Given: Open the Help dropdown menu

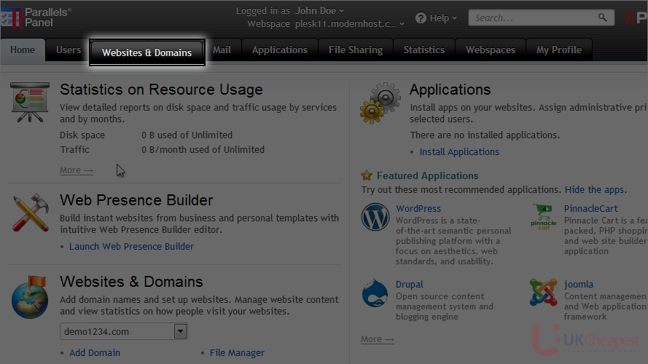Looking at the screenshot, I should (443, 18).
